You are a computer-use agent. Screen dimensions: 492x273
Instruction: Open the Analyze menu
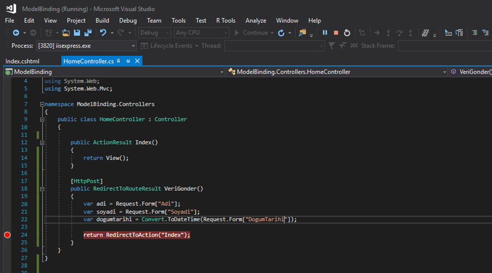[256, 20]
